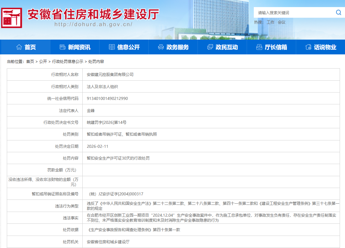The height and width of the screenshot is (248, 345).
Task: Open the 新闻资讯 menu item
Action: (x=79, y=47)
